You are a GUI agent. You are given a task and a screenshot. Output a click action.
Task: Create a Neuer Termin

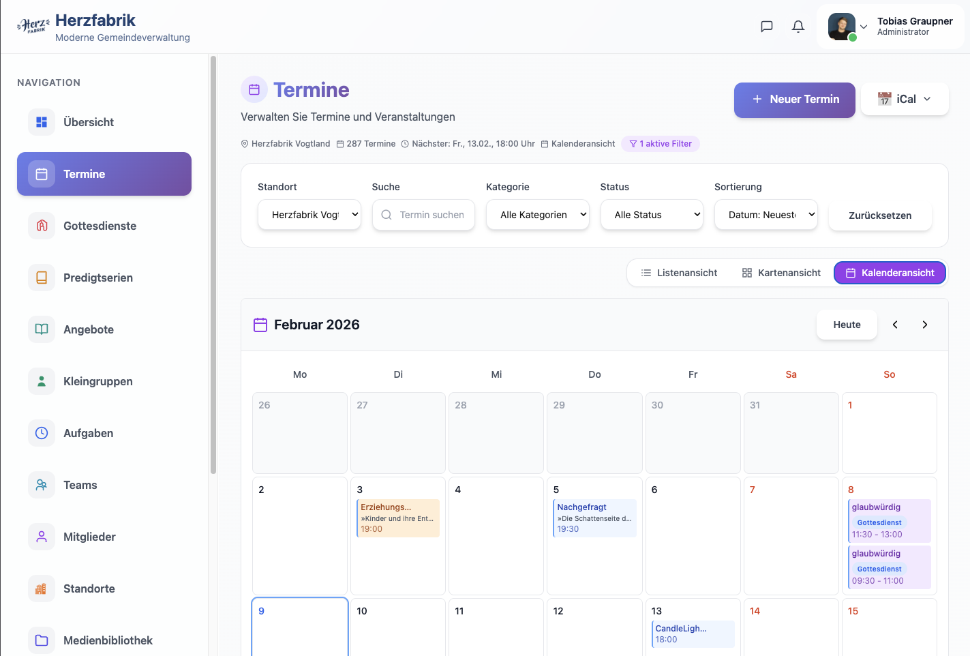pos(794,100)
